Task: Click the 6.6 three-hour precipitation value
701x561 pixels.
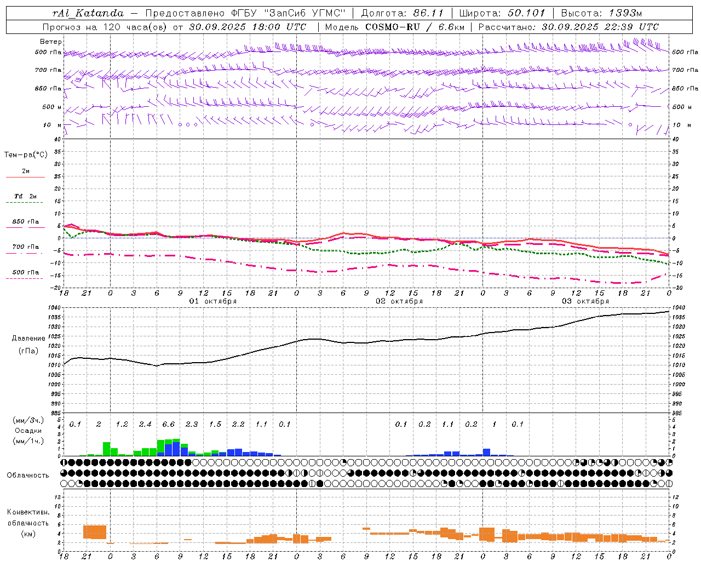Action: click(169, 425)
